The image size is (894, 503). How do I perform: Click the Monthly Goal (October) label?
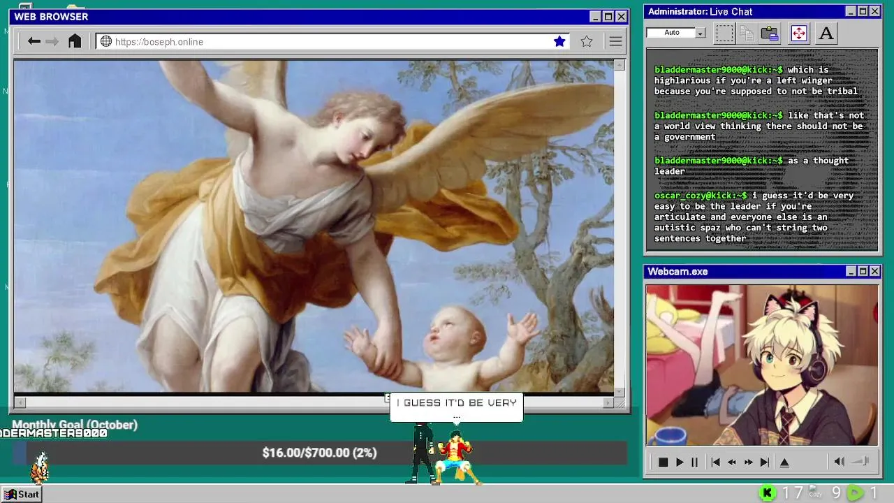75,425
